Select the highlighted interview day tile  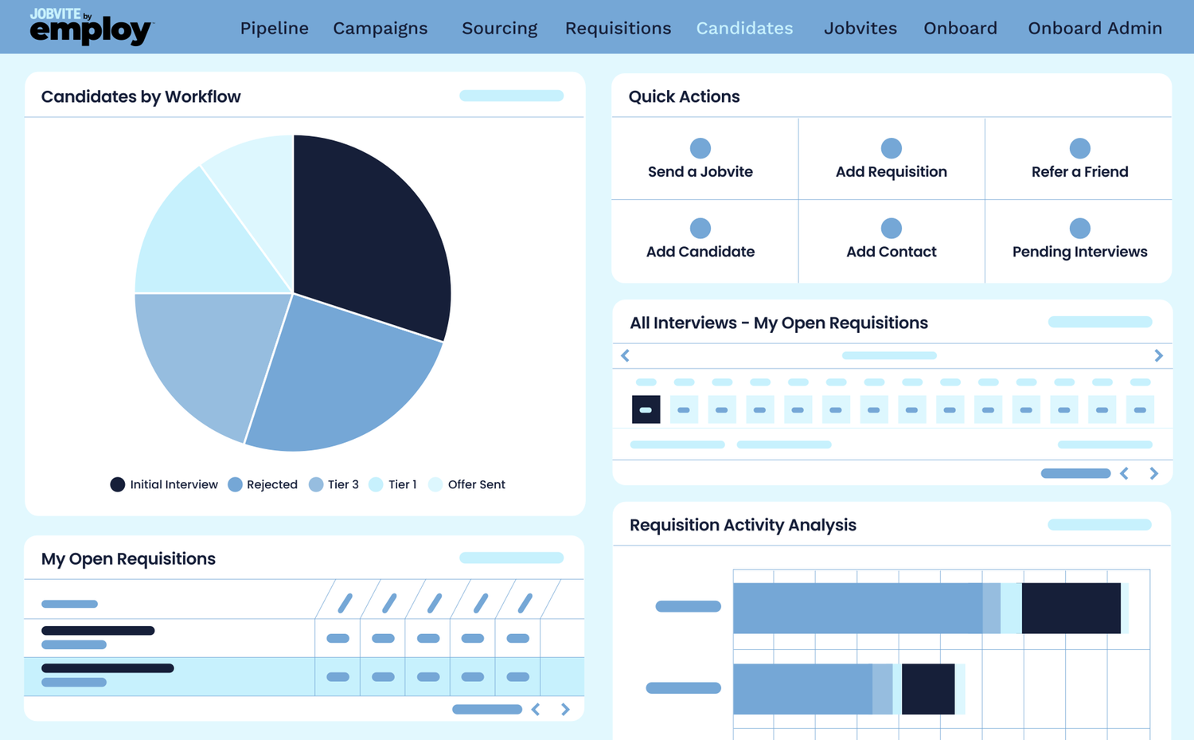646,409
